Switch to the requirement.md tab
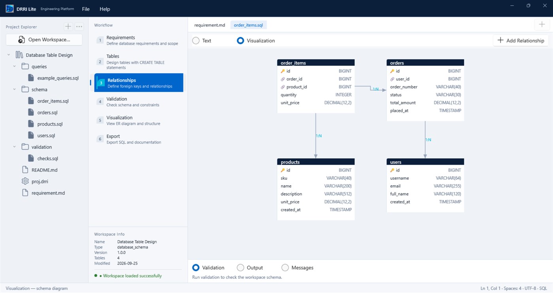Image resolution: width=553 pixels, height=293 pixels. pos(209,25)
